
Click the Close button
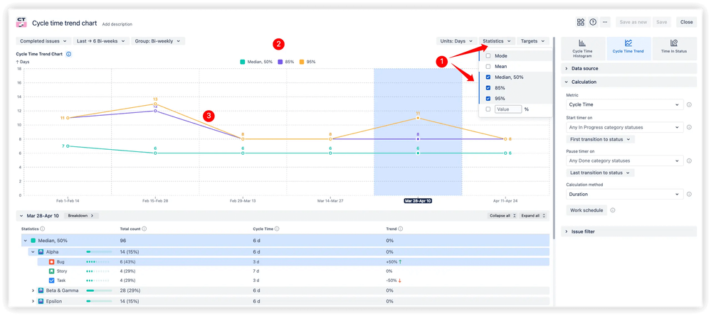click(x=686, y=22)
